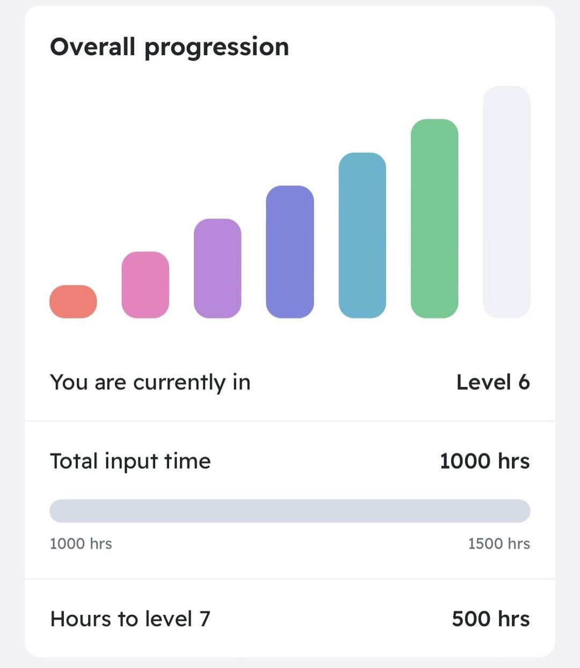Click the small "1000 hrs" minimum label
This screenshot has width=580, height=668.
(x=81, y=543)
